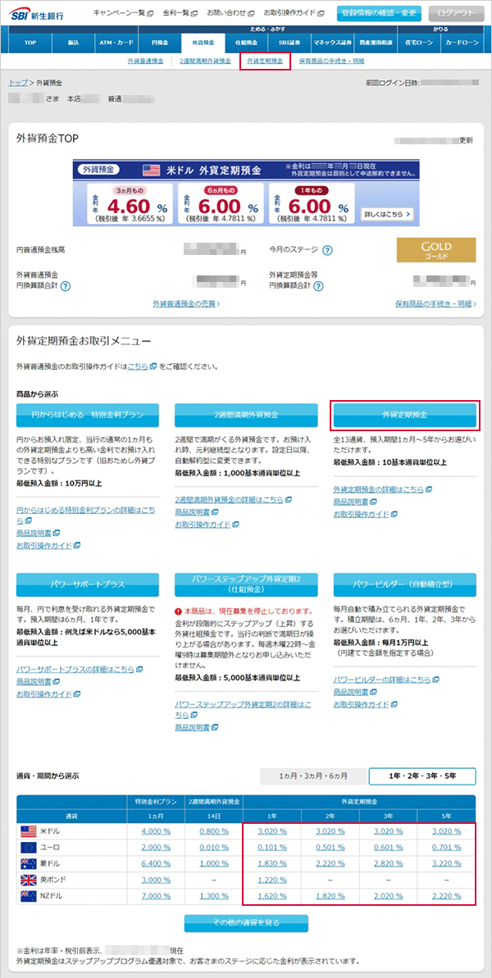Open the SBI証券 navigation tab

289,43
